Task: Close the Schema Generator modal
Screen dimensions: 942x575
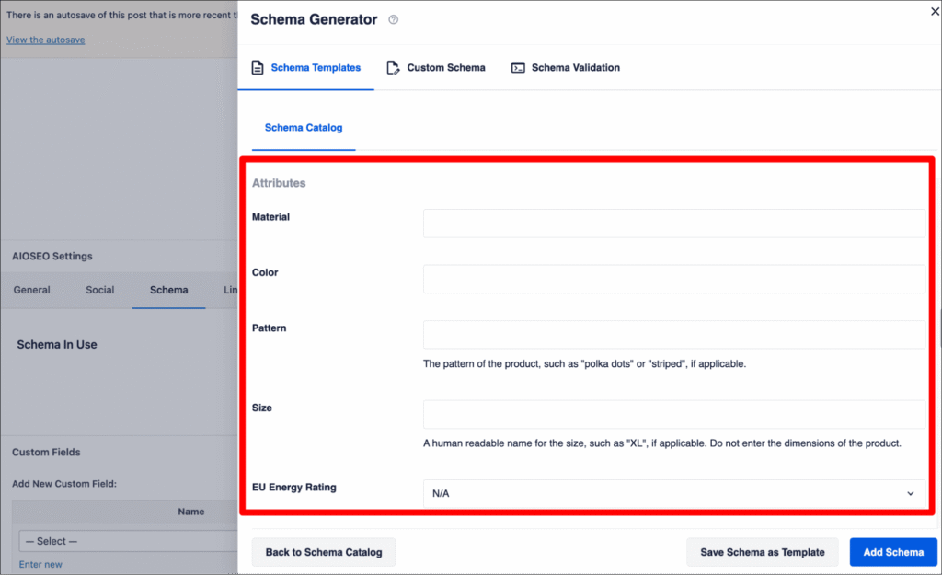Action: (x=935, y=11)
